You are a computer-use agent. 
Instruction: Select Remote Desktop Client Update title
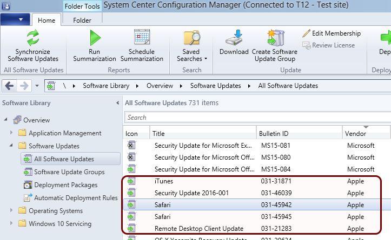click(x=199, y=229)
